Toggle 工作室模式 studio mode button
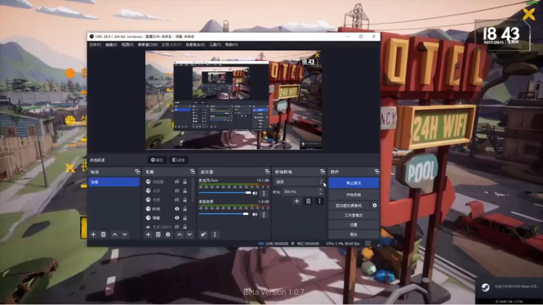This screenshot has width=543, height=305. point(354,215)
